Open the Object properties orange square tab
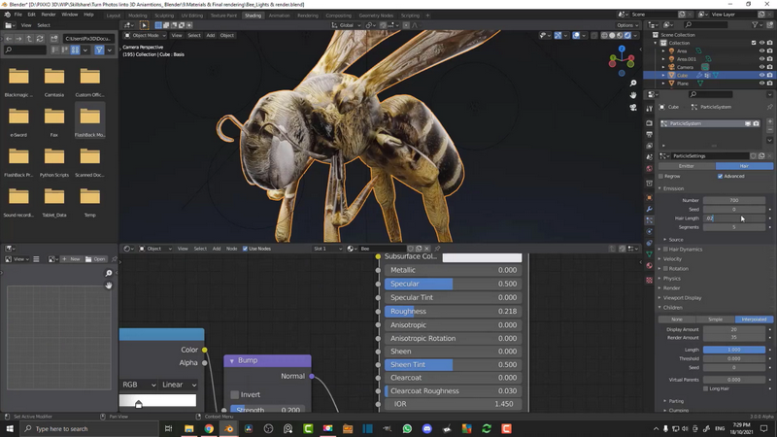777x437 pixels. pyautogui.click(x=649, y=197)
